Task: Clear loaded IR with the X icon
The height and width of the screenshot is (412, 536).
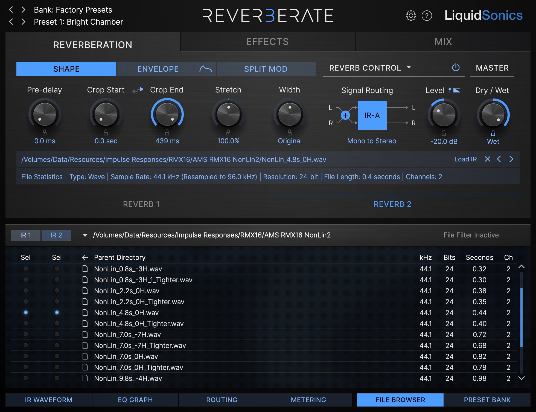Action: (x=487, y=159)
